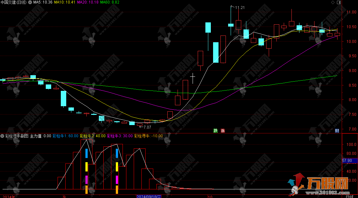Click the 11.21 high price annotation
Viewport: 358px width, 198px height.
click(x=240, y=8)
